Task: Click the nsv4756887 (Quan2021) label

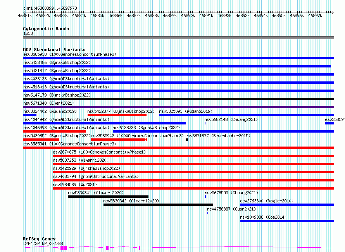Action: (231, 209)
